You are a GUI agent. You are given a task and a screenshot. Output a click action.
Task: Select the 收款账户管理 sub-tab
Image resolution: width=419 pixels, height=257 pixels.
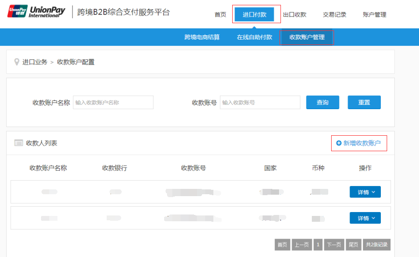point(307,37)
